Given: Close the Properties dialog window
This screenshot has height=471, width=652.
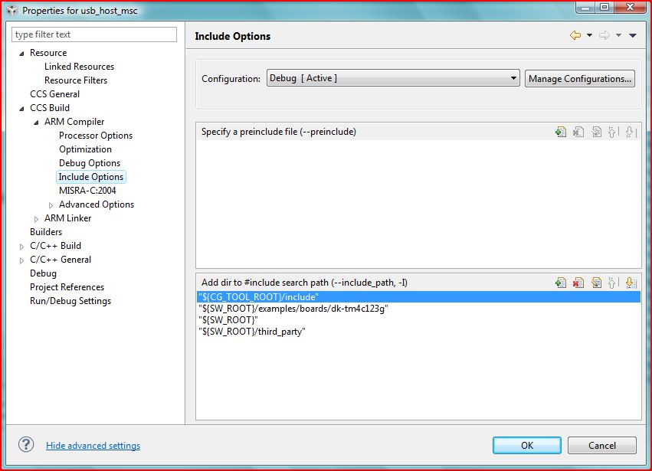Looking at the screenshot, I should coord(630,7).
